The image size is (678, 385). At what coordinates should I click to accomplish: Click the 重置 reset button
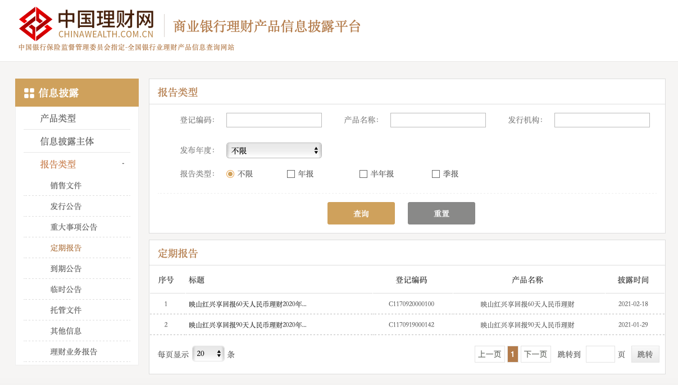441,213
